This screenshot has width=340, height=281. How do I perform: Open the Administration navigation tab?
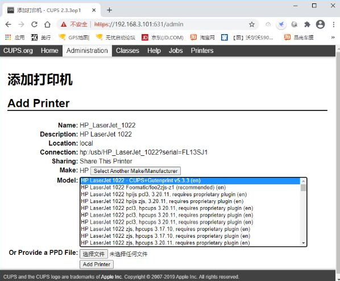pos(87,51)
